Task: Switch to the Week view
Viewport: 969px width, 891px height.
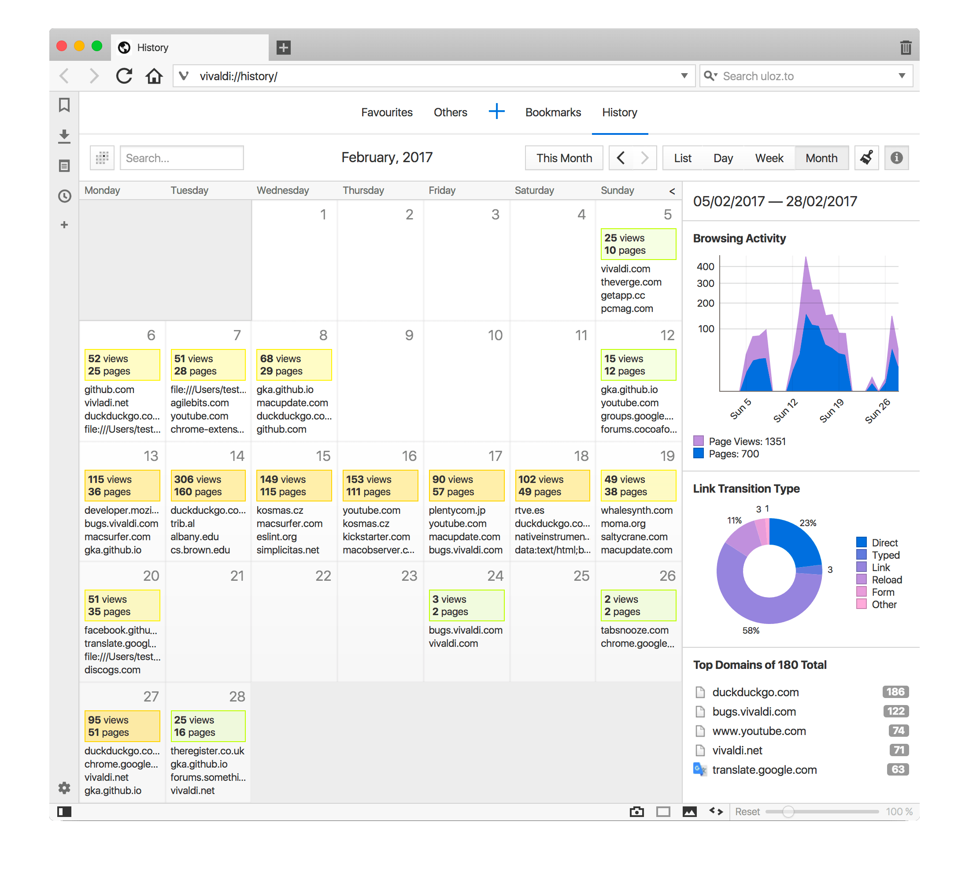Action: pyautogui.click(x=769, y=158)
